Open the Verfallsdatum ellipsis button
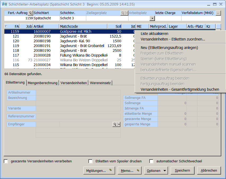This screenshot has height=179, width=226. point(218,13)
